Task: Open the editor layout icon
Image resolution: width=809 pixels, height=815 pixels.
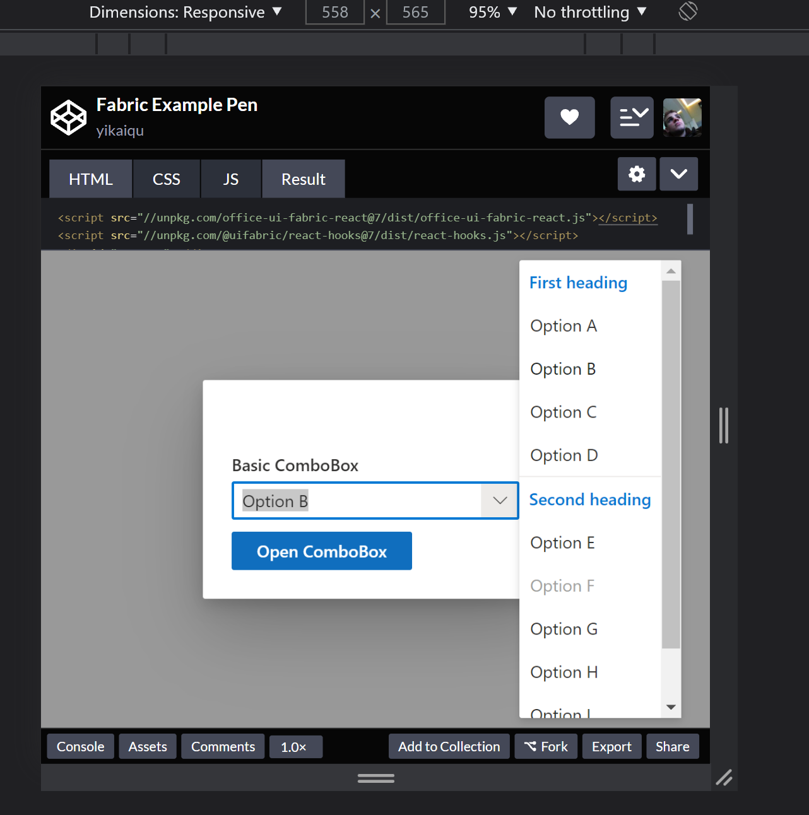Action: click(632, 117)
